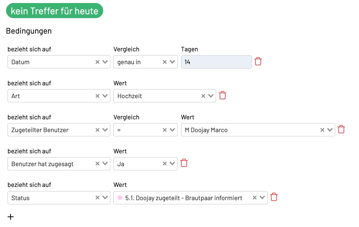Remove the Status condition row
The width and height of the screenshot is (359, 227).
pos(274,197)
